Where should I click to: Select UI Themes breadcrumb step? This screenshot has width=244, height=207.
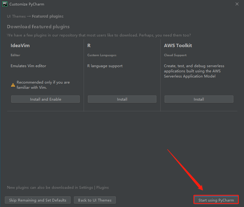(16, 16)
